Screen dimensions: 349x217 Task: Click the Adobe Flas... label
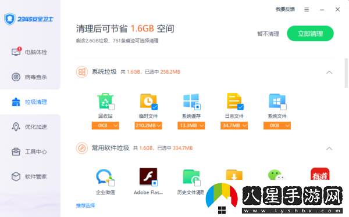click(x=148, y=193)
